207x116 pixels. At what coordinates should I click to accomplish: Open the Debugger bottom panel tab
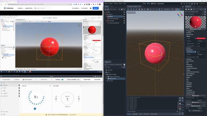tap(135, 114)
